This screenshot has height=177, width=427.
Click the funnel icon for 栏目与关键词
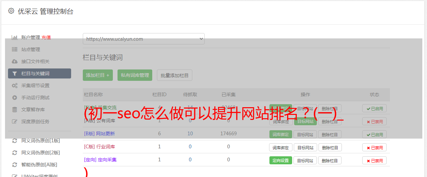[15, 73]
